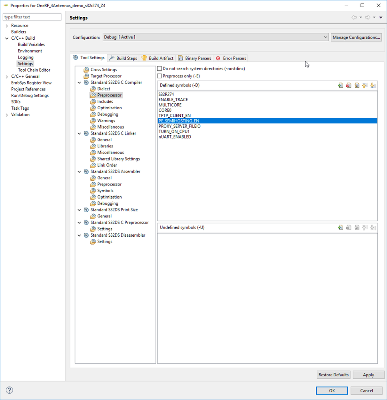Select Libraries under C Linker
387x400 pixels.
pos(105,146)
